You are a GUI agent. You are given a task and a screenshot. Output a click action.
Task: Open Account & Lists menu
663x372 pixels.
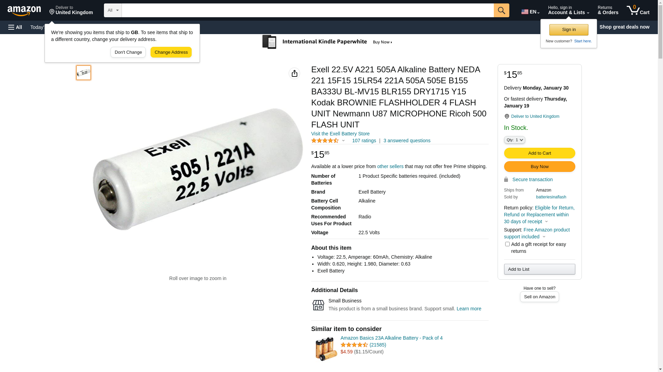click(x=568, y=10)
